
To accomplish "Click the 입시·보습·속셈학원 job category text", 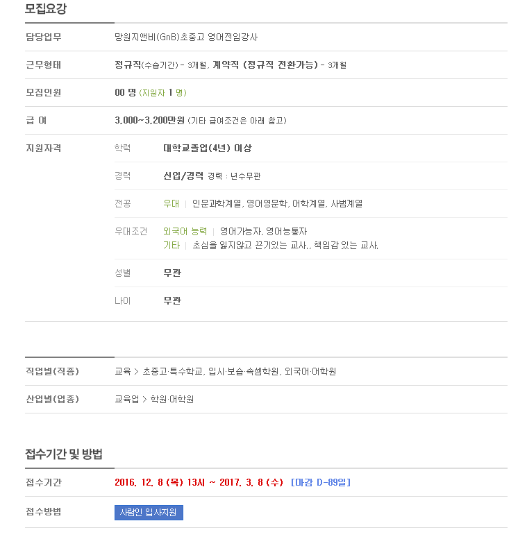I will click(x=244, y=371).
